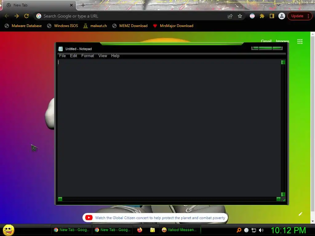Open the Windows ISOS bookmark

tap(62, 26)
